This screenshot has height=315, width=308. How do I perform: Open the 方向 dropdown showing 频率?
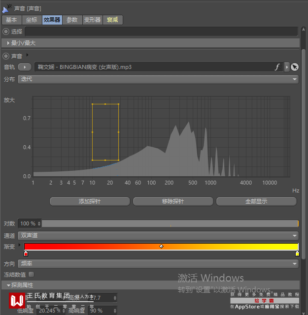pos(158,264)
